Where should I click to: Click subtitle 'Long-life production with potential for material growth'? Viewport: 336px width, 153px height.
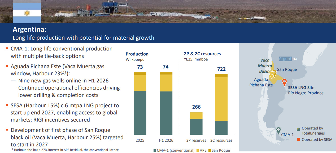83,38
